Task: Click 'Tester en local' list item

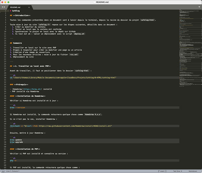Action: point(37,29)
